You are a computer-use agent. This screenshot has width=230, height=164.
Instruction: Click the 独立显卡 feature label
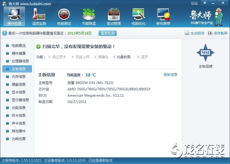[x=59, y=57]
